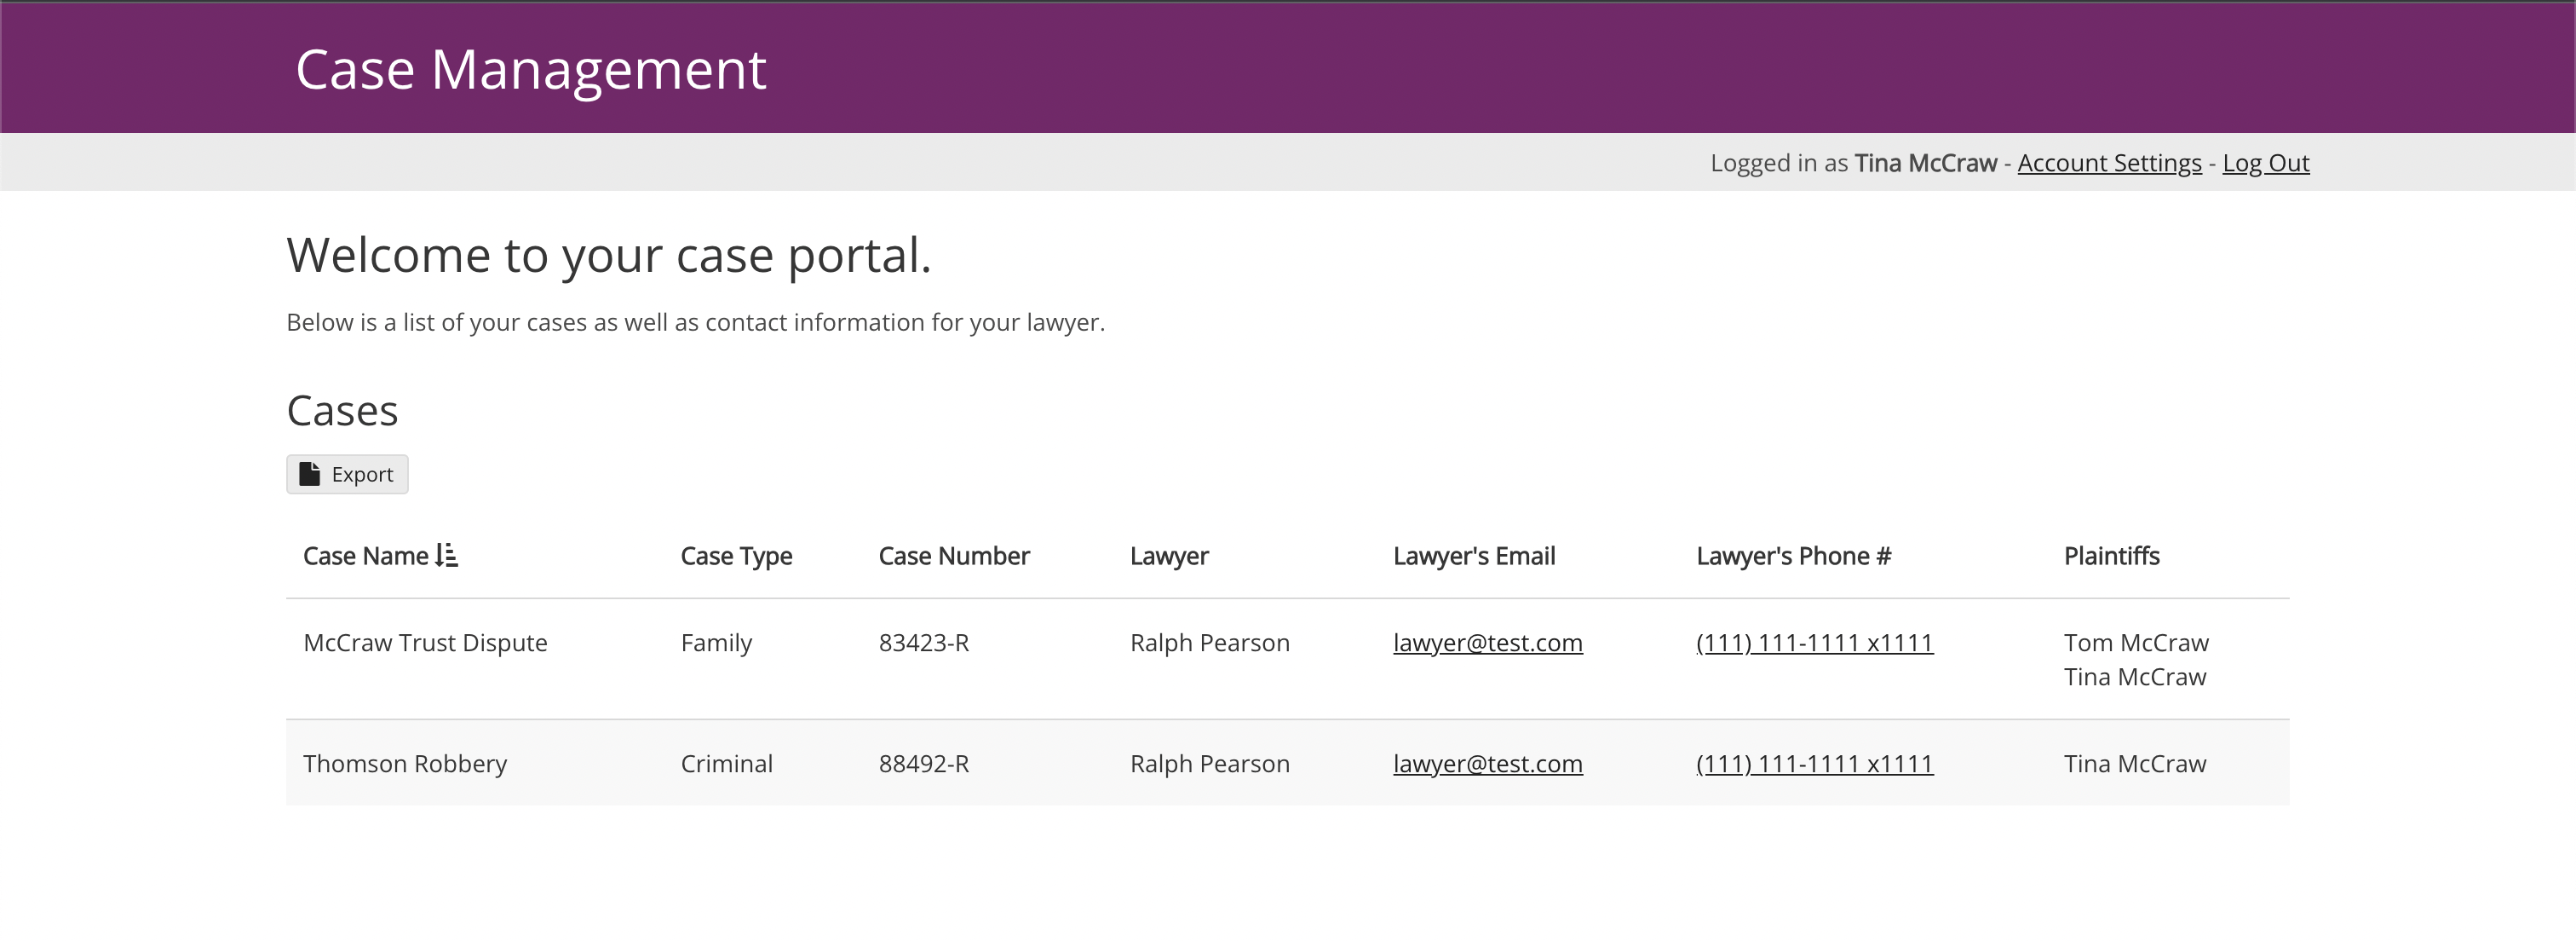
Task: Call lawyer phone link for McCraw Trust Dispute
Action: pyautogui.click(x=1814, y=643)
